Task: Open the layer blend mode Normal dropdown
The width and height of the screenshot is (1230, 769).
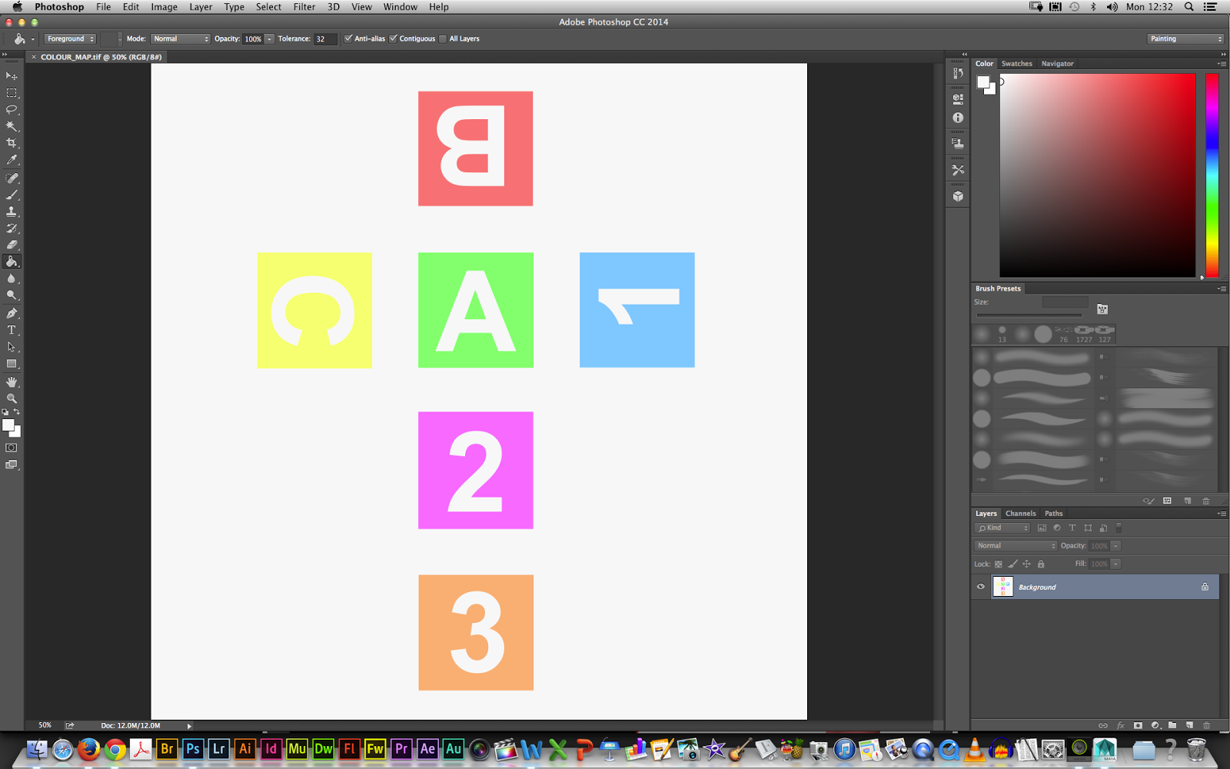Action: (1016, 546)
